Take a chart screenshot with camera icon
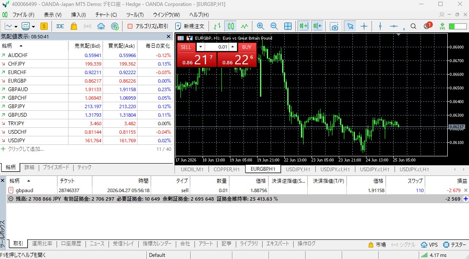This screenshot has width=469, height=259. (x=334, y=26)
